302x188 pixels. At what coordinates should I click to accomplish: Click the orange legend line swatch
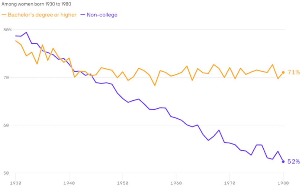pos(4,15)
